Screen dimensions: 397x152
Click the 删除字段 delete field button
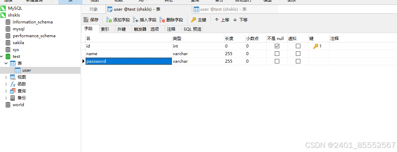[171, 20]
